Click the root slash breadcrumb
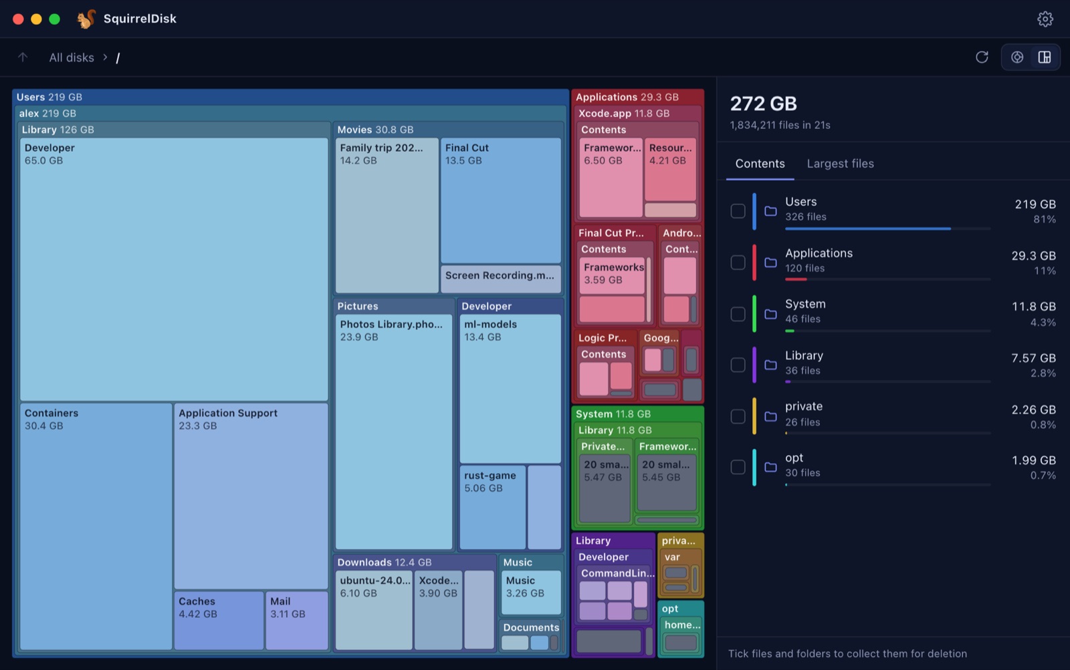 pyautogui.click(x=118, y=58)
